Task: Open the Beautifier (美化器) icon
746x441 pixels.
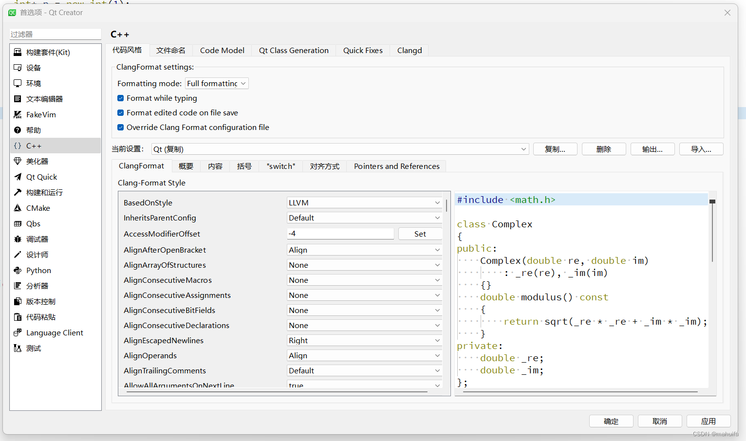Action: pyautogui.click(x=18, y=161)
